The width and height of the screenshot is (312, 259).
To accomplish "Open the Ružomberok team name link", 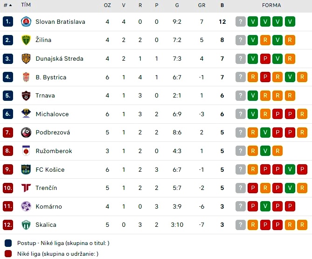I will pyautogui.click(x=54, y=151).
